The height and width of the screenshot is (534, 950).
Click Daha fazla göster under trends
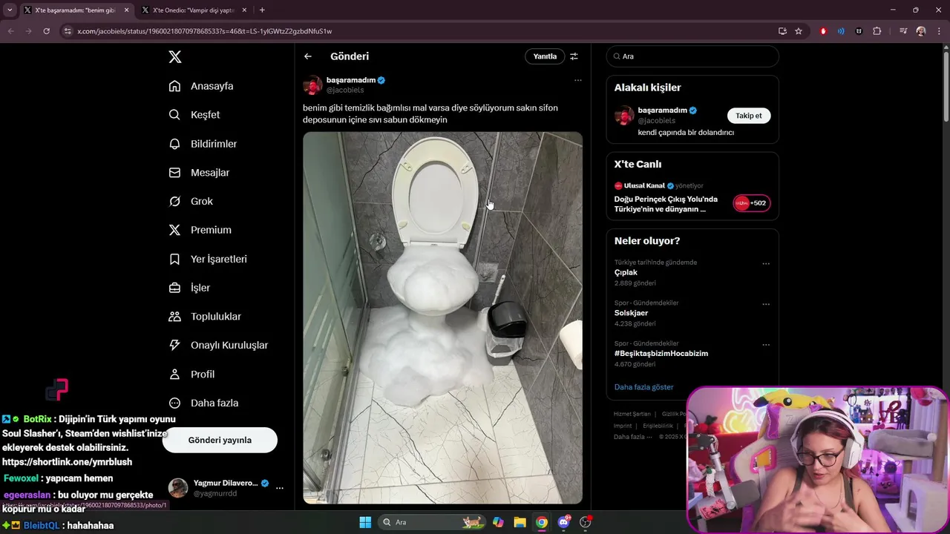pos(644,387)
